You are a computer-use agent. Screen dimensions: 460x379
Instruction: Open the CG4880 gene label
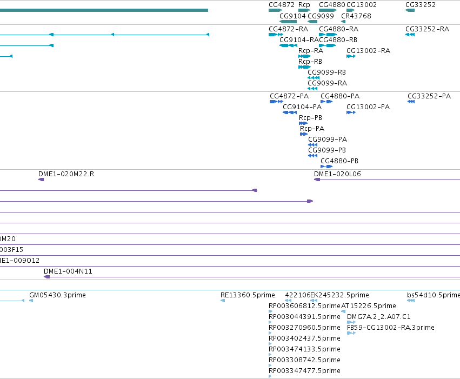(332, 5)
